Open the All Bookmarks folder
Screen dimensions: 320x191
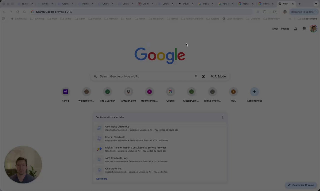(307, 19)
